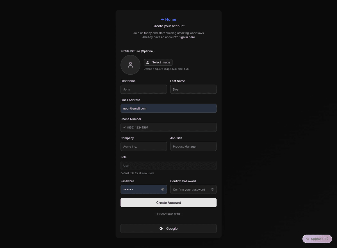Viewport: 337px width, 248px height.
Task: Click the Email Address field with noor@gmail.com
Action: pos(168,109)
